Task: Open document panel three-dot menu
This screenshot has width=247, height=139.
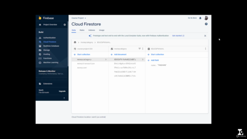Action: click(205, 49)
